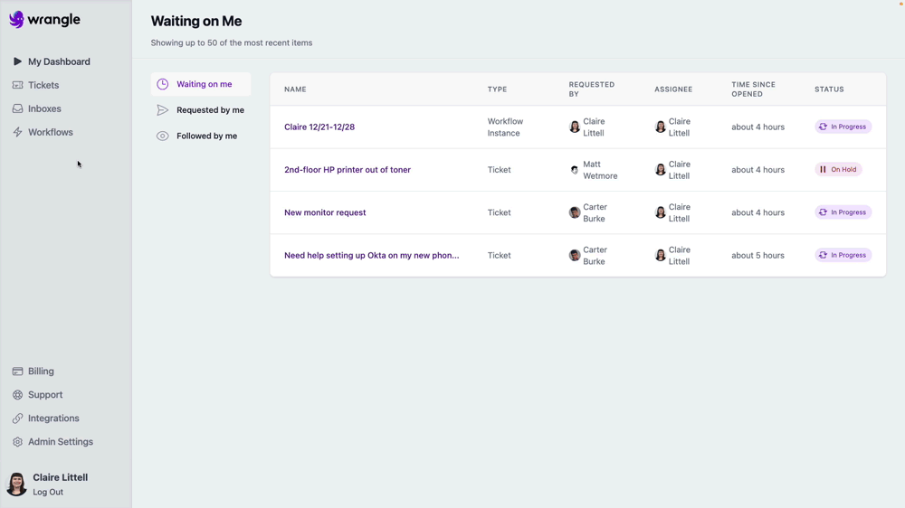Open 2nd-floor HP printer out of toner ticket
The width and height of the screenshot is (905, 508).
click(348, 170)
